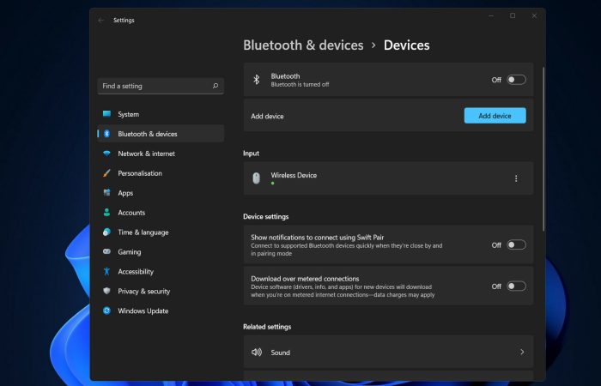This screenshot has height=386, width=601.
Task: Click the Windows Update refresh icon
Action: [107, 311]
